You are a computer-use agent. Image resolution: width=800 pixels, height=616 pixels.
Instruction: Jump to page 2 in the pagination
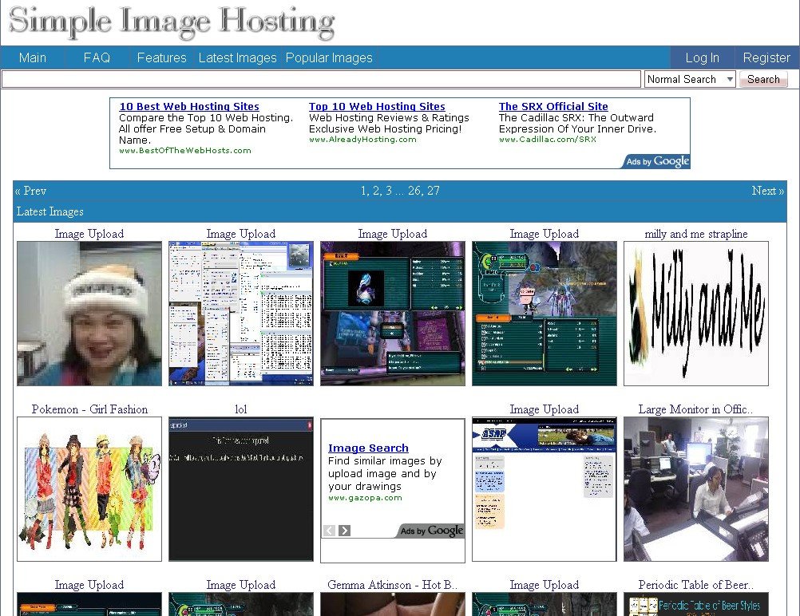[376, 191]
